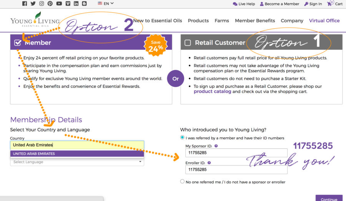Screen dimensions: 346x201
Task: Choose UNITED ARAB EMIRATES suggestion
Action: pos(77,154)
